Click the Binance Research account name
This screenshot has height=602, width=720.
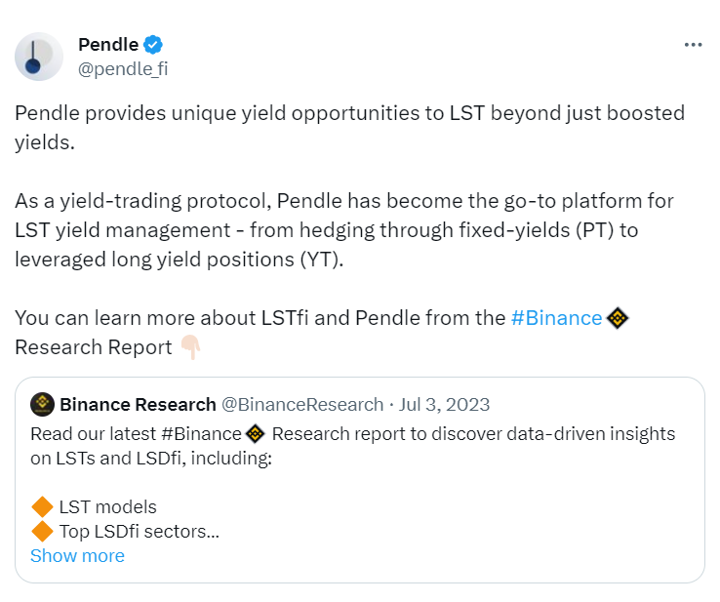click(138, 405)
